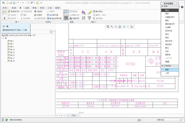Click the Undo arrow icon
This screenshot has width=185, height=123.
[18, 3]
